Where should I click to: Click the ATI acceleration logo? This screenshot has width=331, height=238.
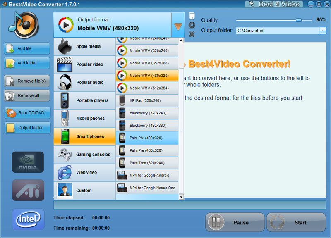[28, 190]
